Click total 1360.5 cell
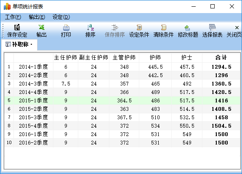The image size is (242, 174). tap(221, 84)
